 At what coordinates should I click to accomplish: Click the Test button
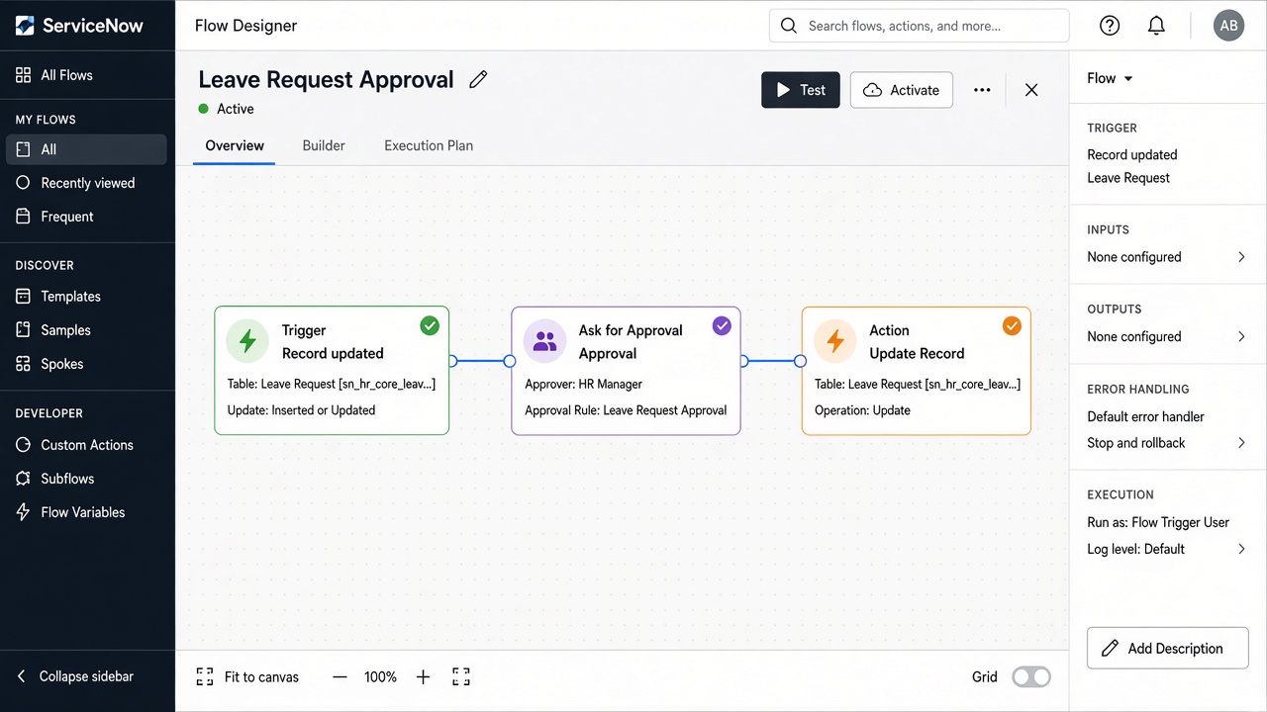[x=801, y=90]
